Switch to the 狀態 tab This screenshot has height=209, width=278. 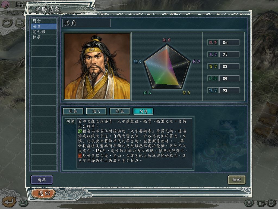tap(73, 111)
